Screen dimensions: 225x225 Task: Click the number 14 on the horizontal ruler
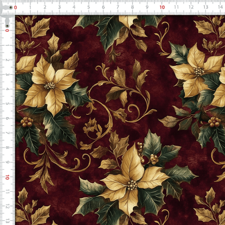[x=220, y=7]
